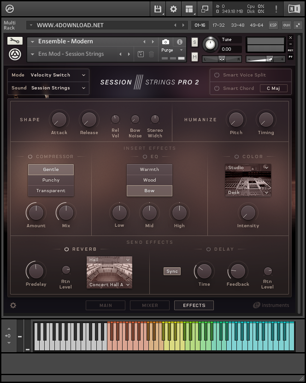The height and width of the screenshot is (383, 306).
Task: Open the Mode Velocity Switch dropdown
Action: (x=48, y=75)
